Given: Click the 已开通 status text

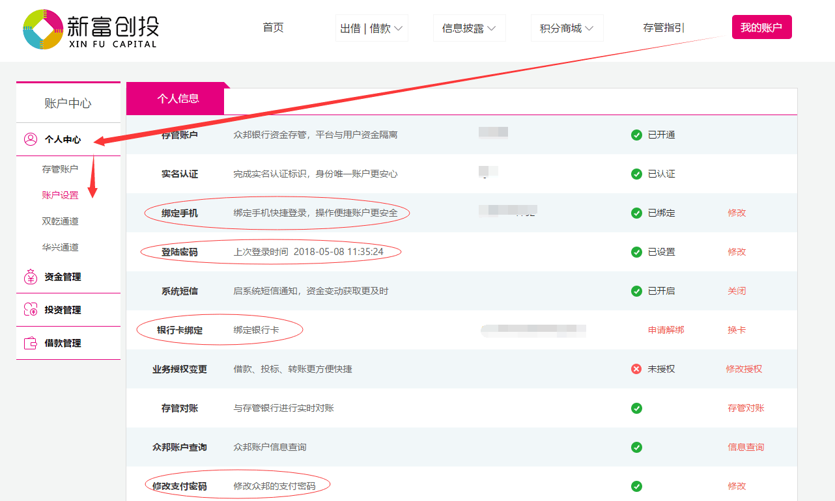Looking at the screenshot, I should (661, 135).
